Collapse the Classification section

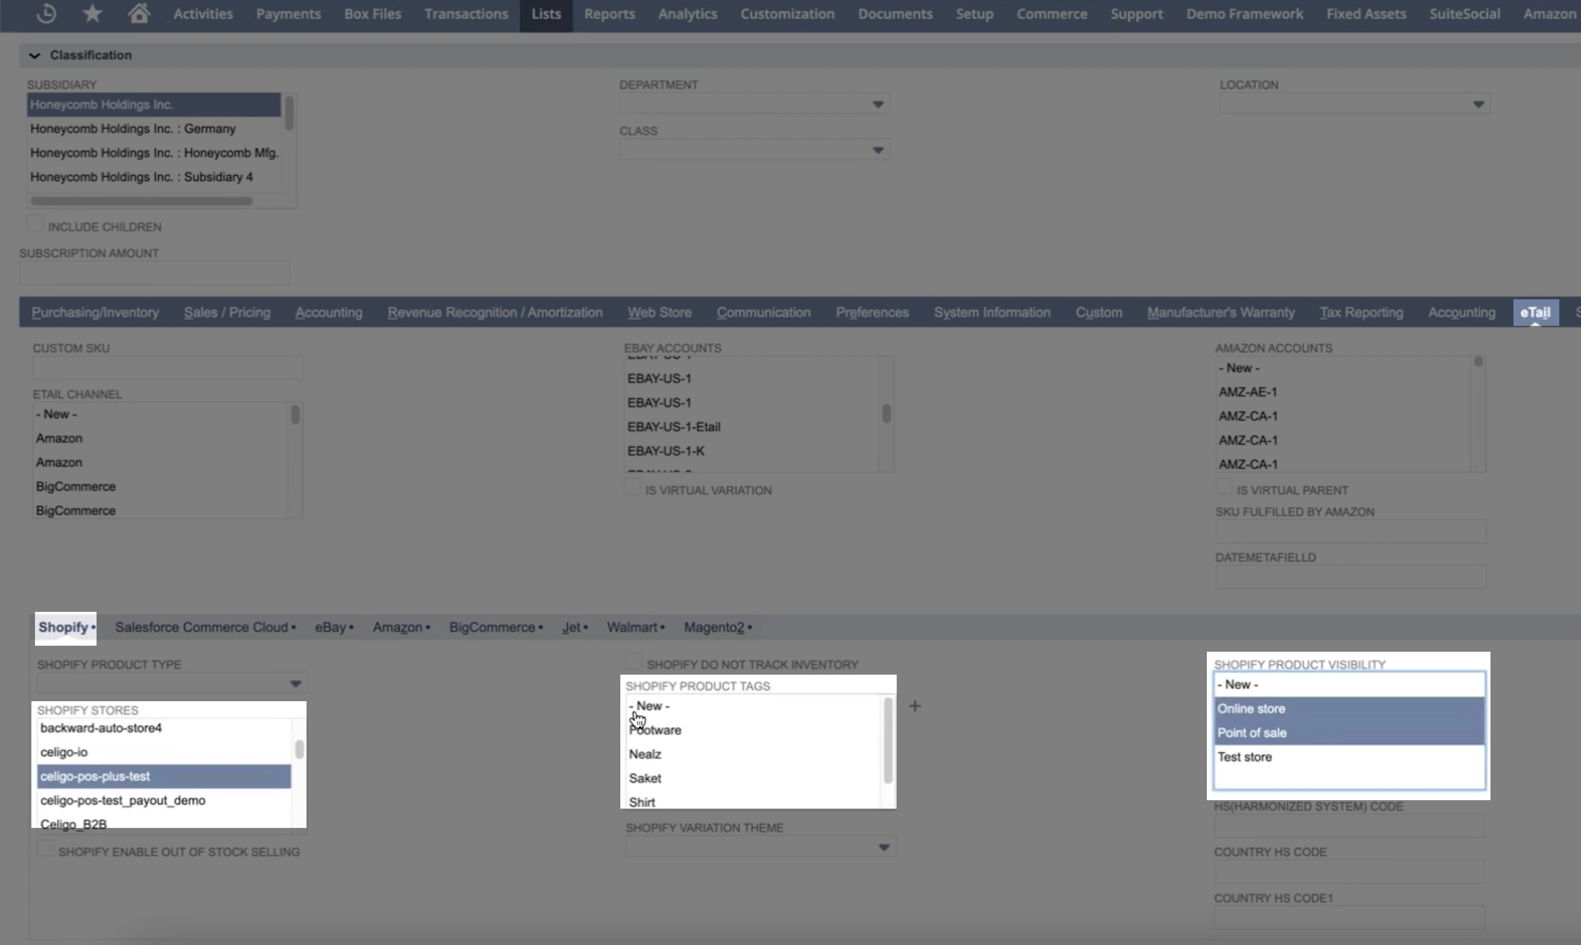(34, 56)
